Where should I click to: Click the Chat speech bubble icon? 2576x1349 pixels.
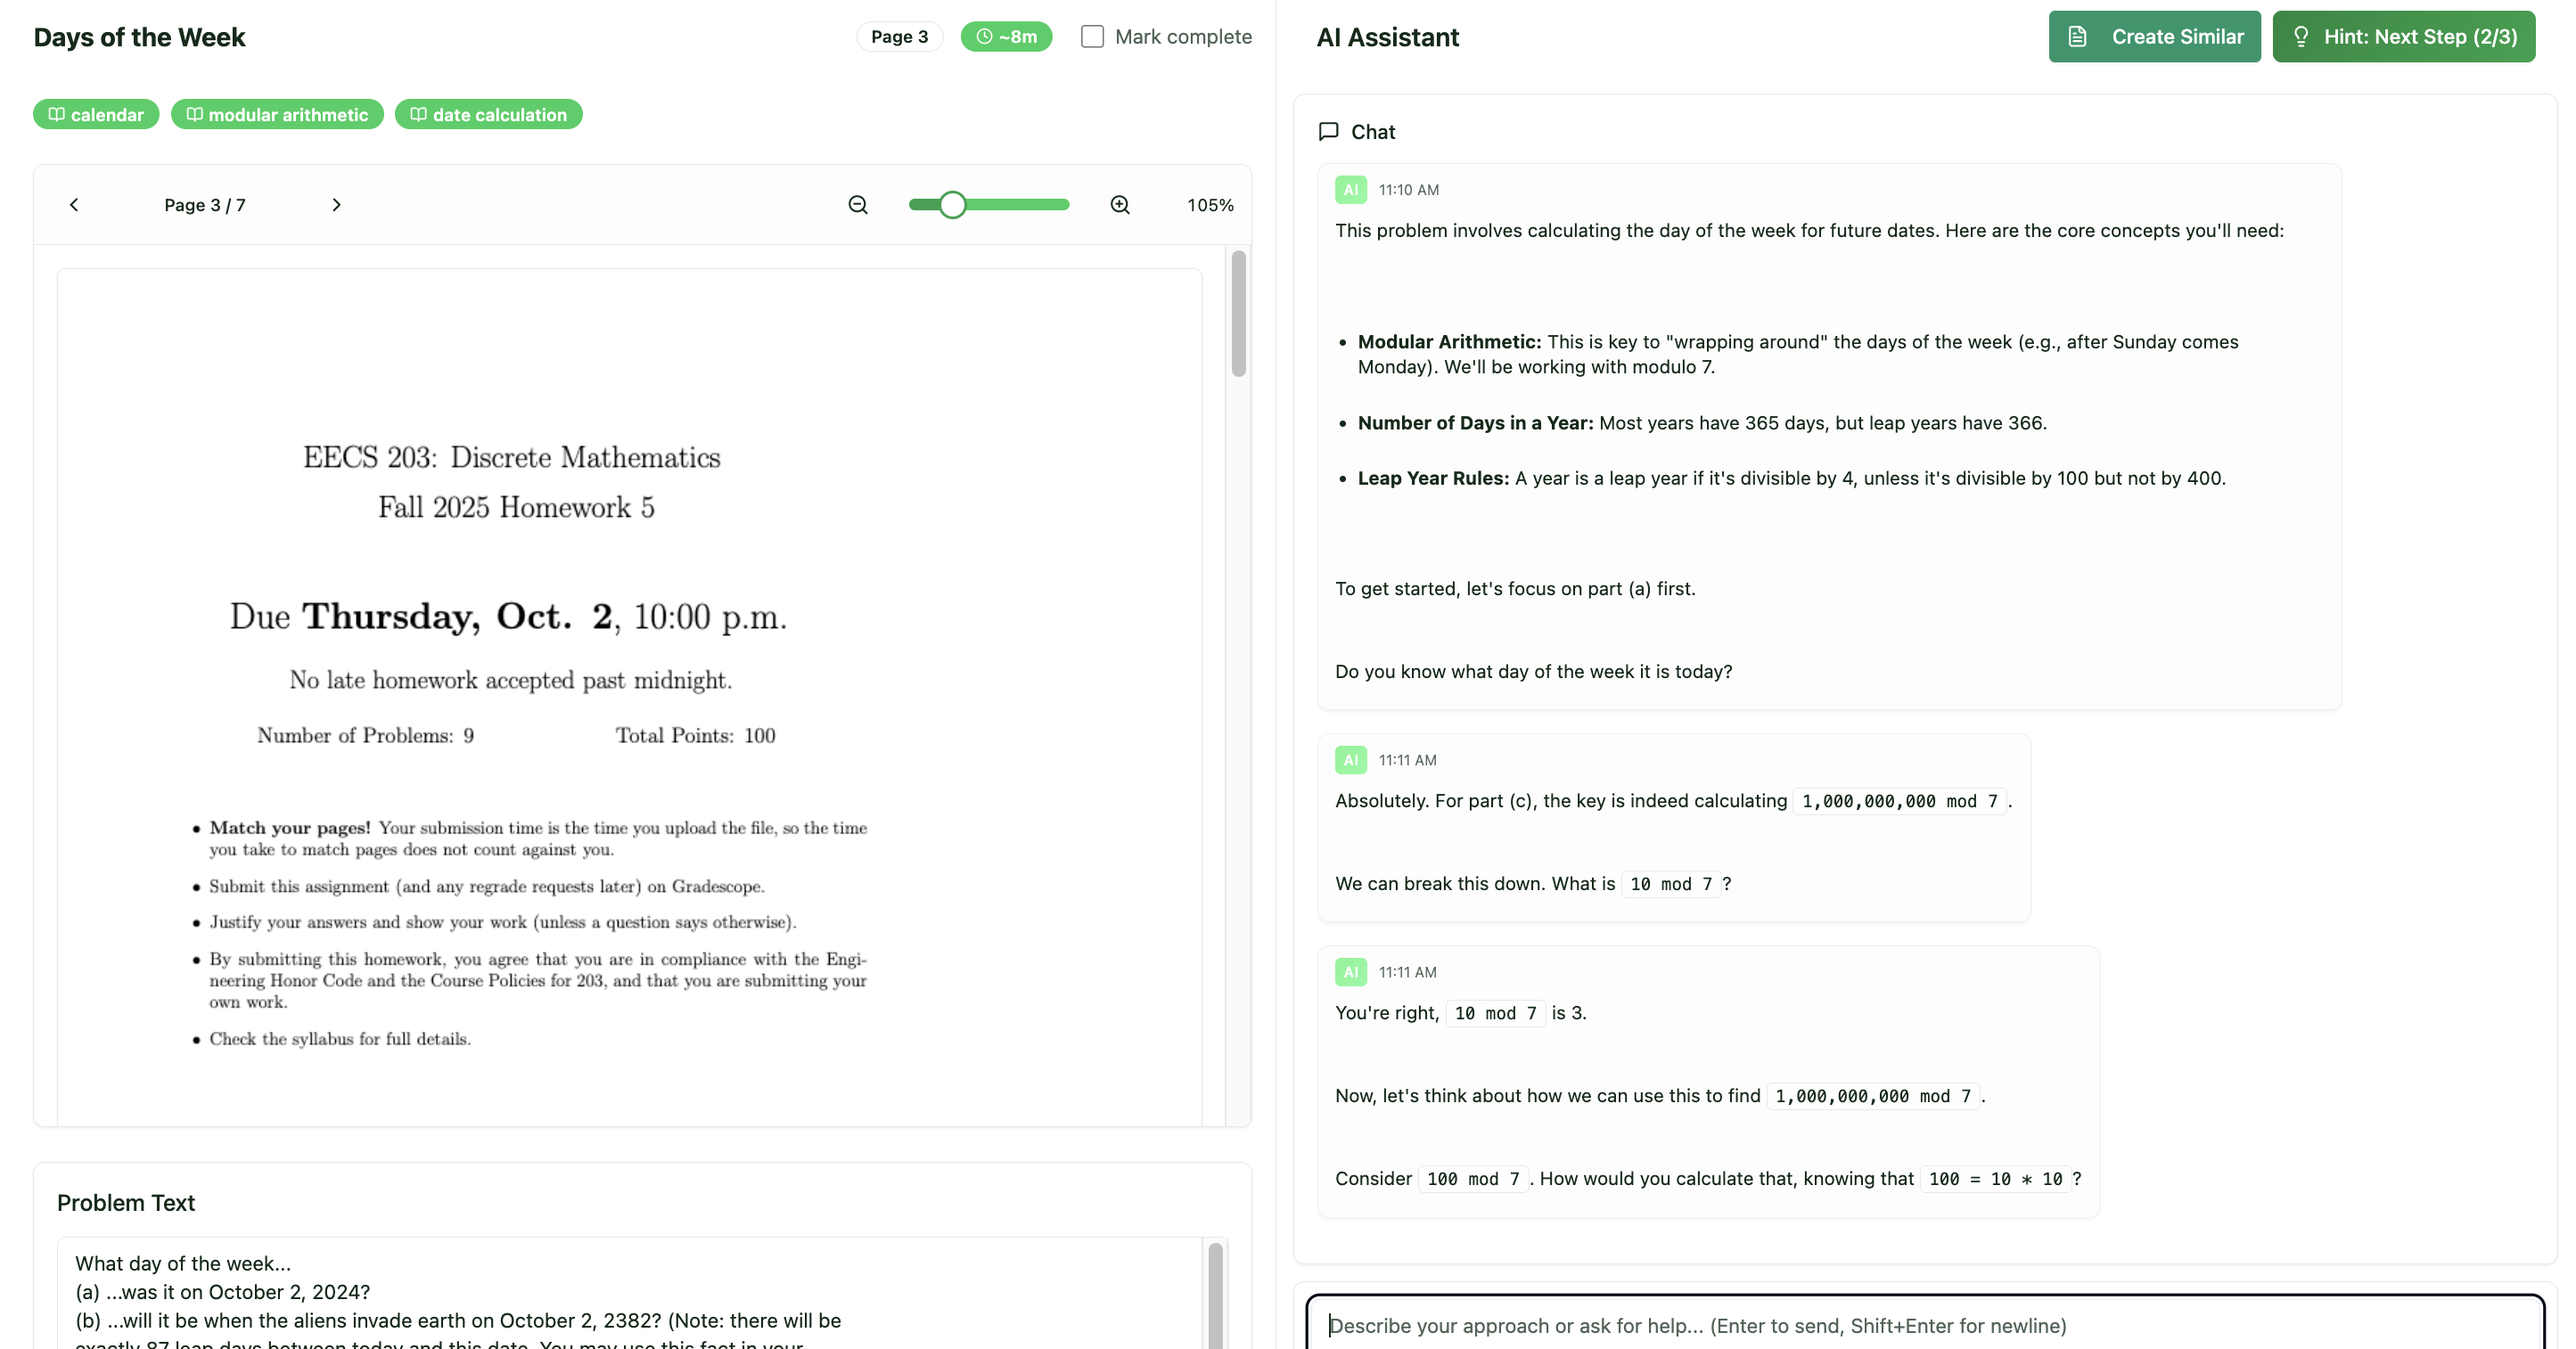(1328, 132)
